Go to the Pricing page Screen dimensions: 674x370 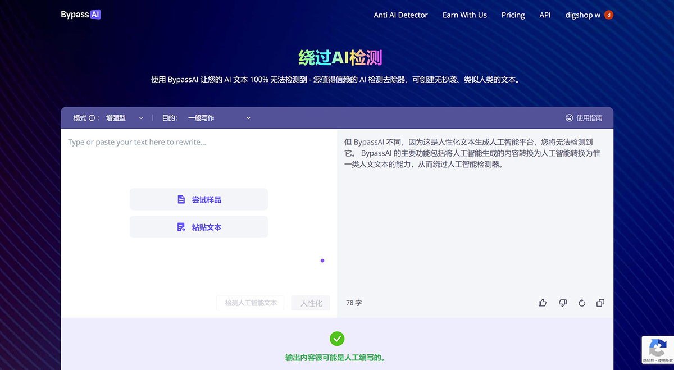513,15
